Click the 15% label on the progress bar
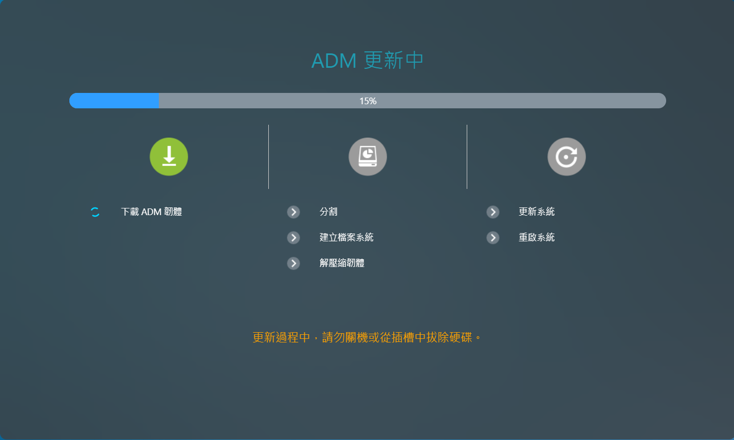This screenshot has width=734, height=440. pos(368,101)
